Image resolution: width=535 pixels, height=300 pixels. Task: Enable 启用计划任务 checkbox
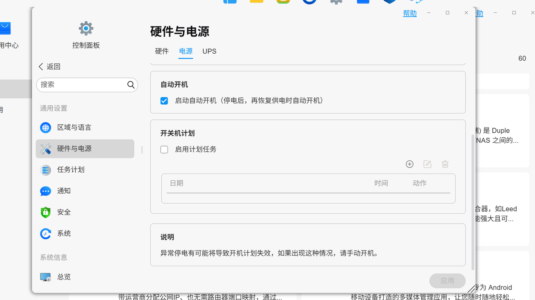click(x=164, y=149)
